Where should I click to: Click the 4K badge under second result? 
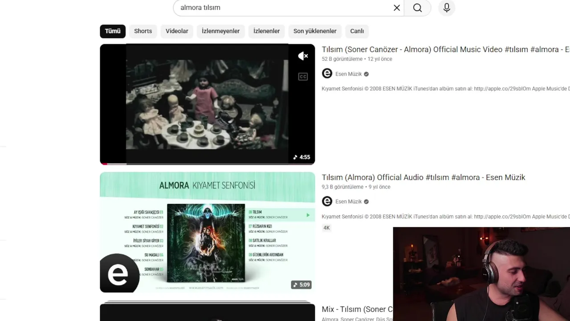coord(326,228)
